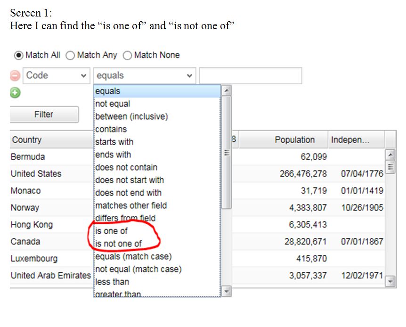Click grid scrollbar down arrow
This screenshot has width=406, height=327.
tap(390, 281)
